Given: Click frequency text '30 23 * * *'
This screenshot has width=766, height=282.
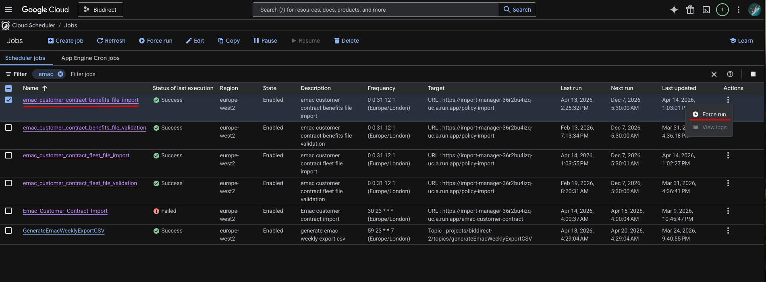Looking at the screenshot, I should coord(380,211).
